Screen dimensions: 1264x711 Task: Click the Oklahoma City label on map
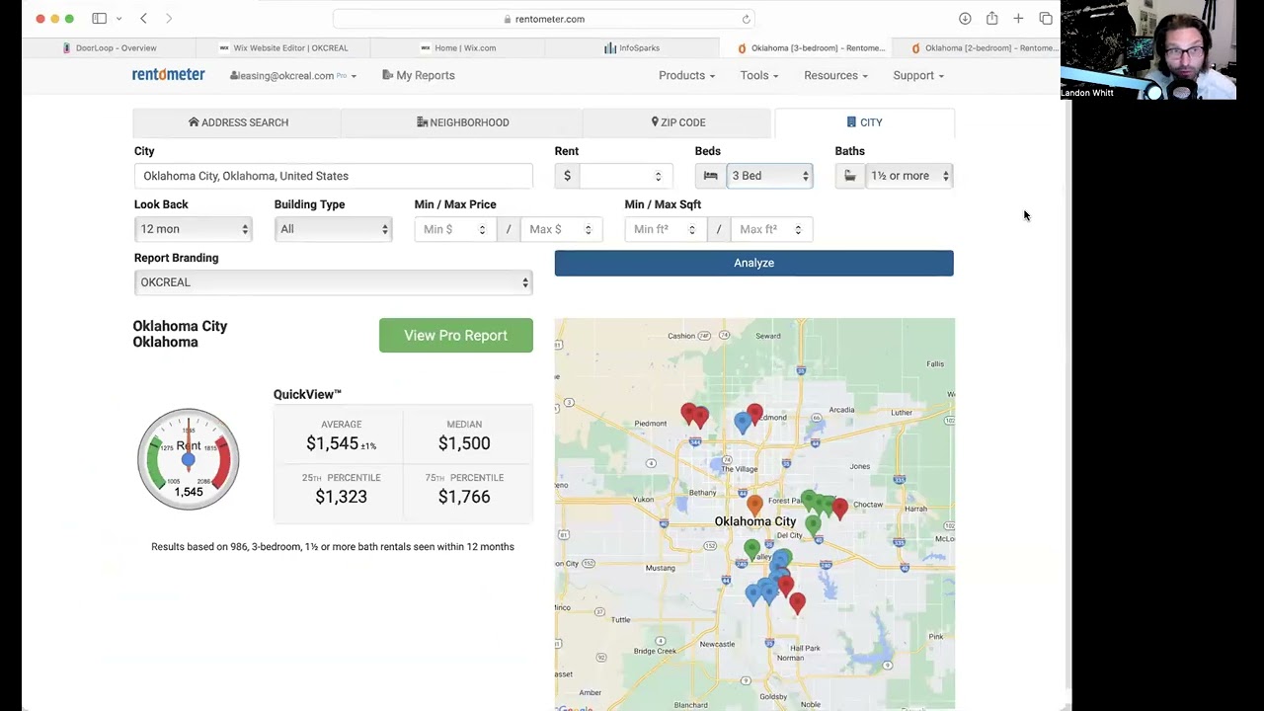tap(755, 521)
